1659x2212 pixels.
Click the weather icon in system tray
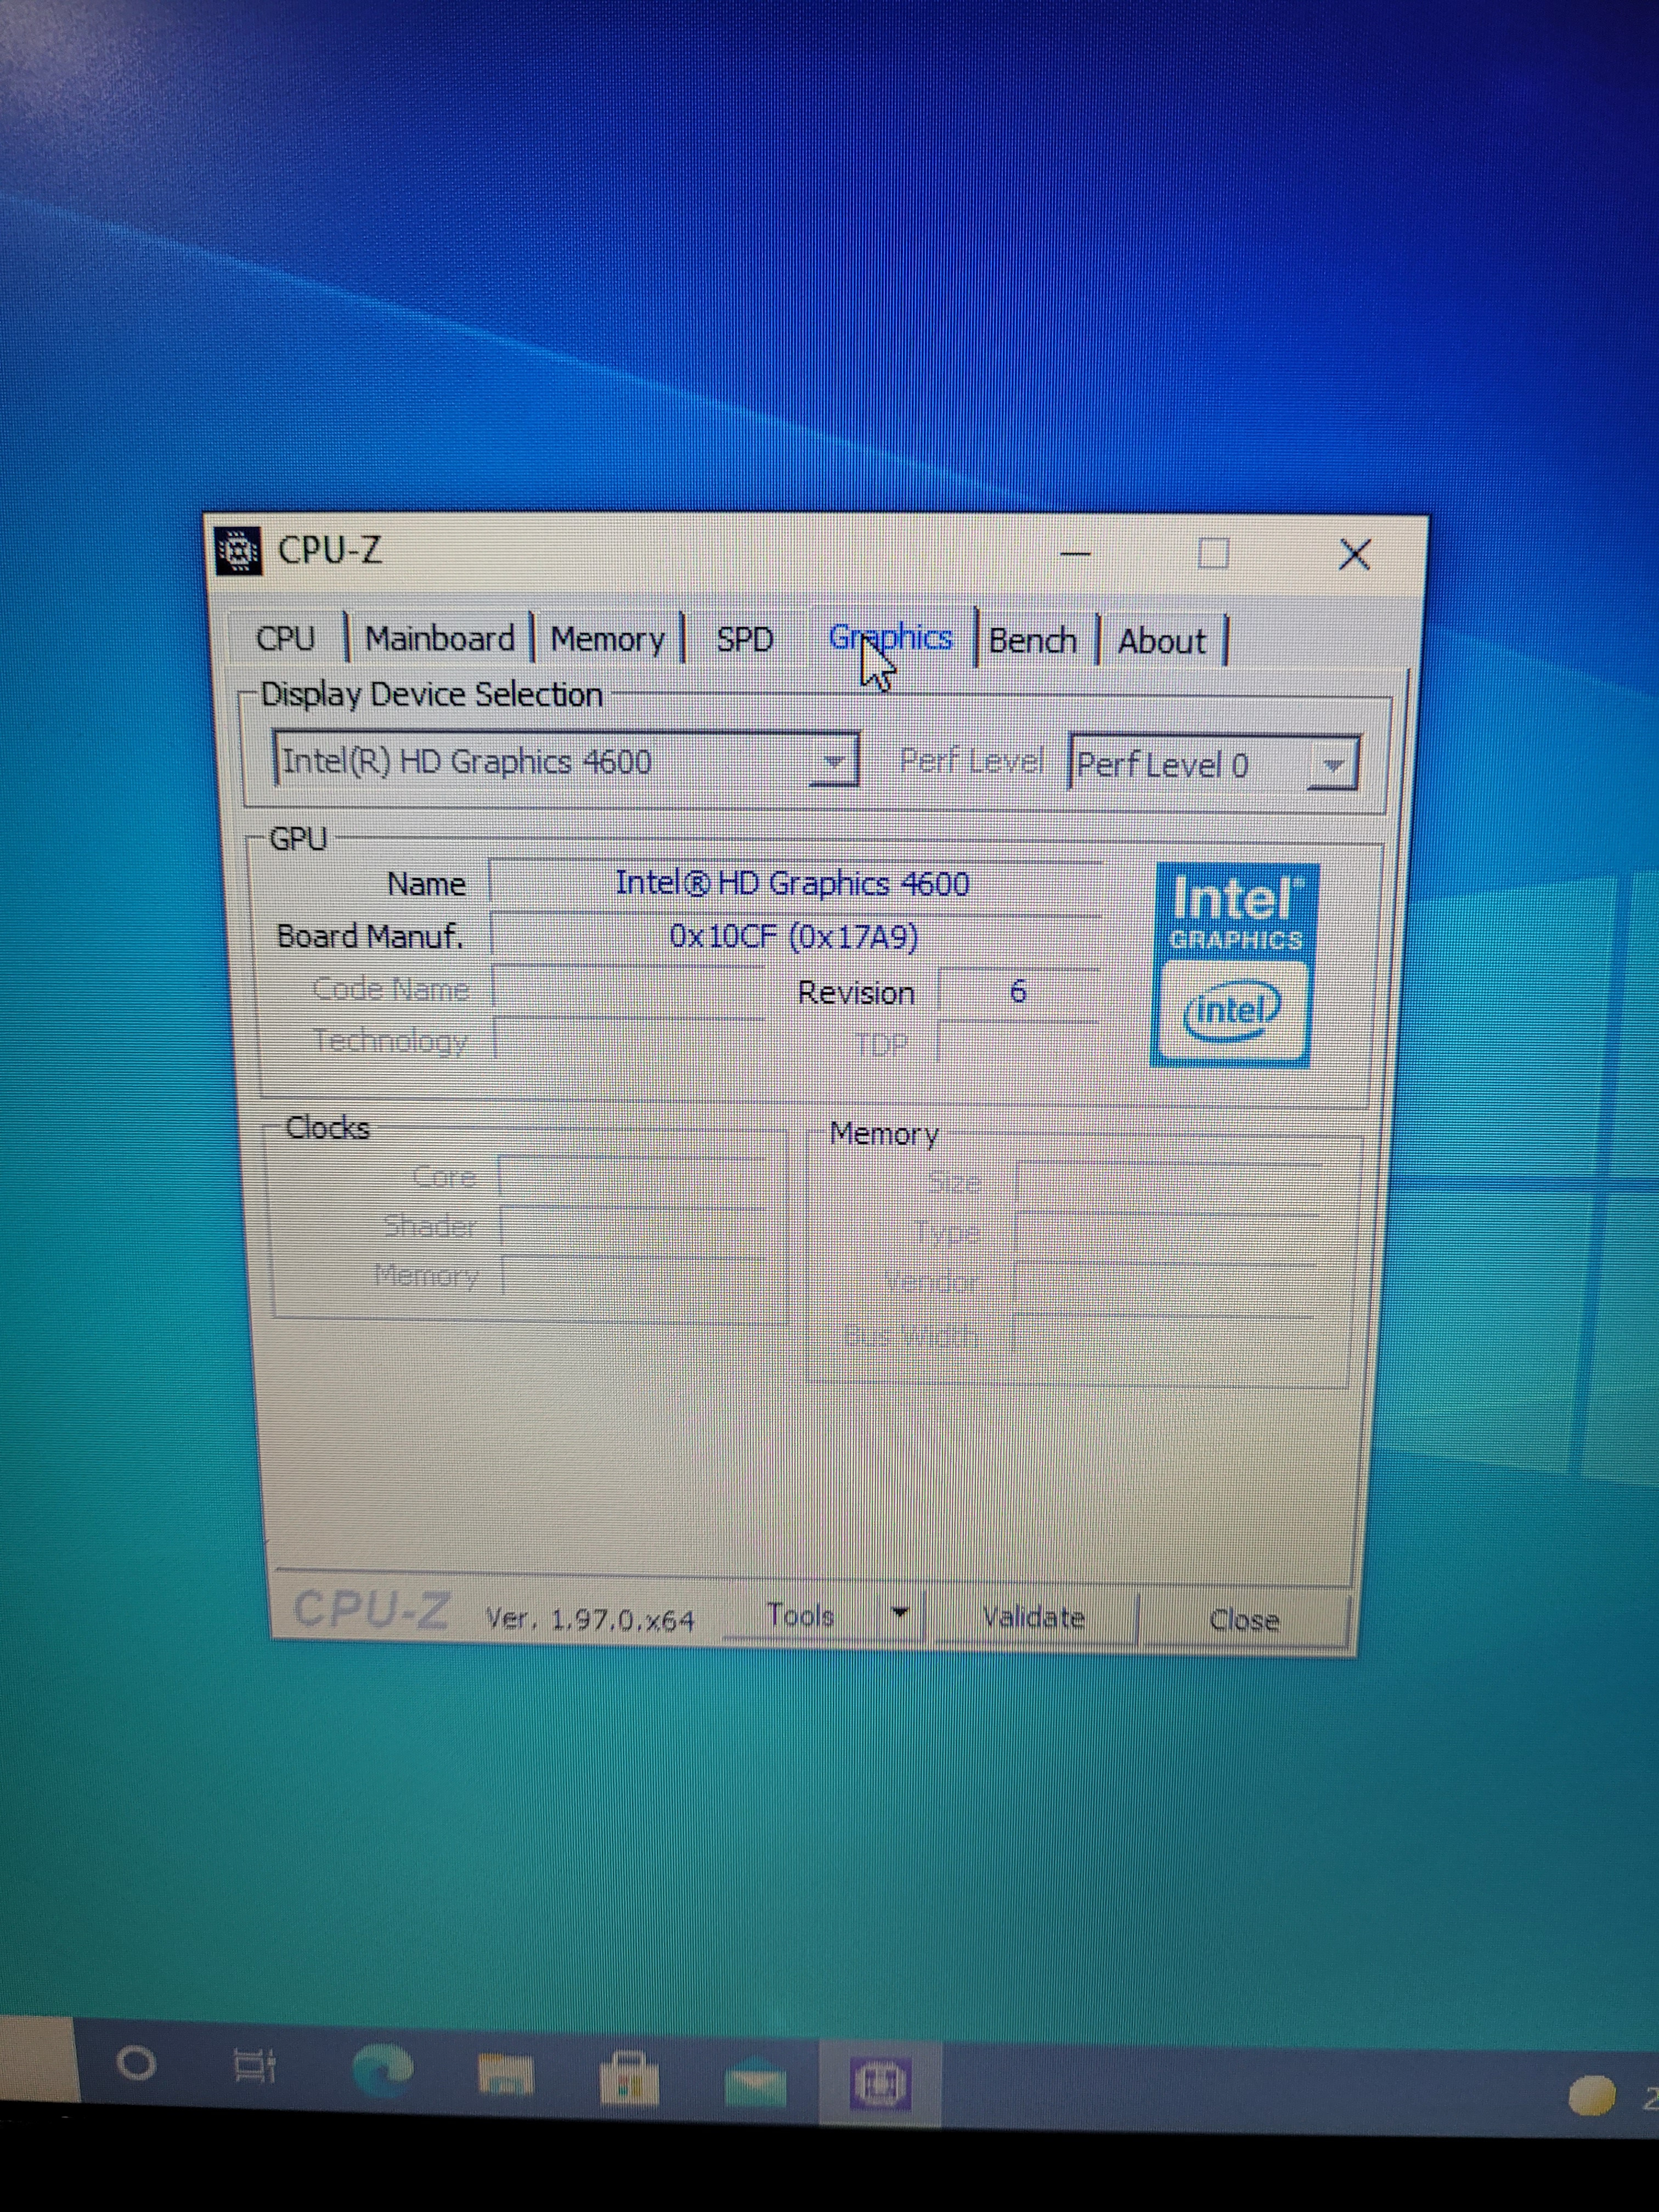(1591, 2096)
